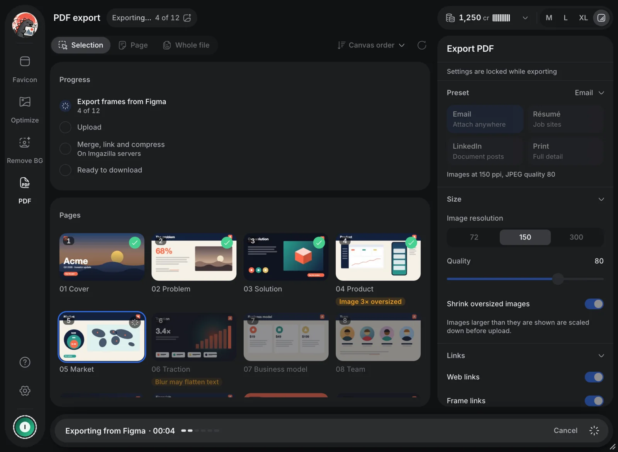Select 72 ppi image resolution
The height and width of the screenshot is (452, 618).
pos(474,237)
